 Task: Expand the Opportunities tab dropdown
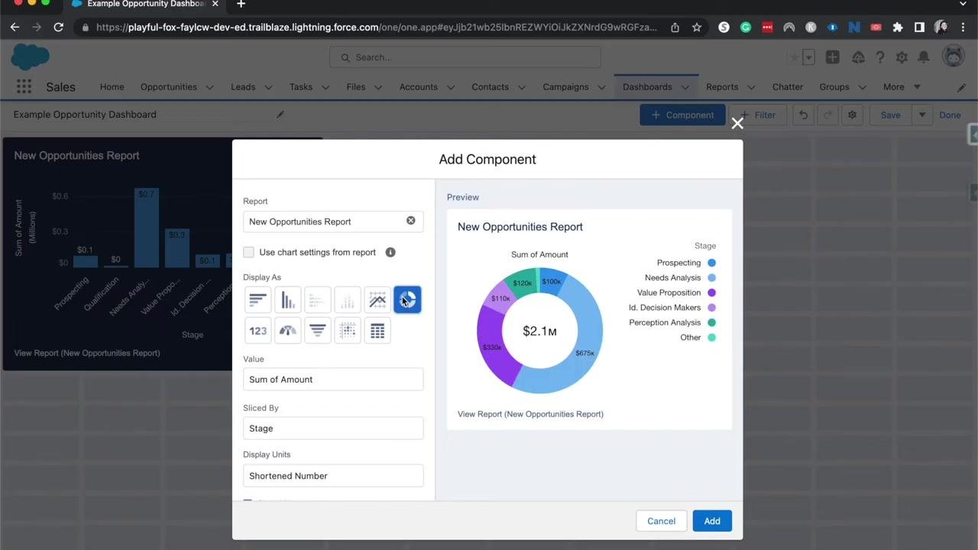coord(210,87)
